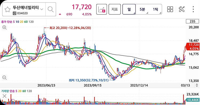The image size is (200, 105).
Task: Click the 최저 13,350 low price annotation
Action: (x=89, y=80)
